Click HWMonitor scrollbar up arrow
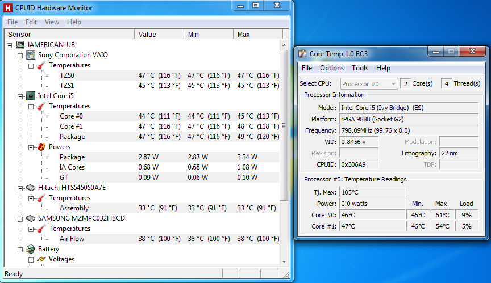The image size is (491, 283). pos(284,45)
